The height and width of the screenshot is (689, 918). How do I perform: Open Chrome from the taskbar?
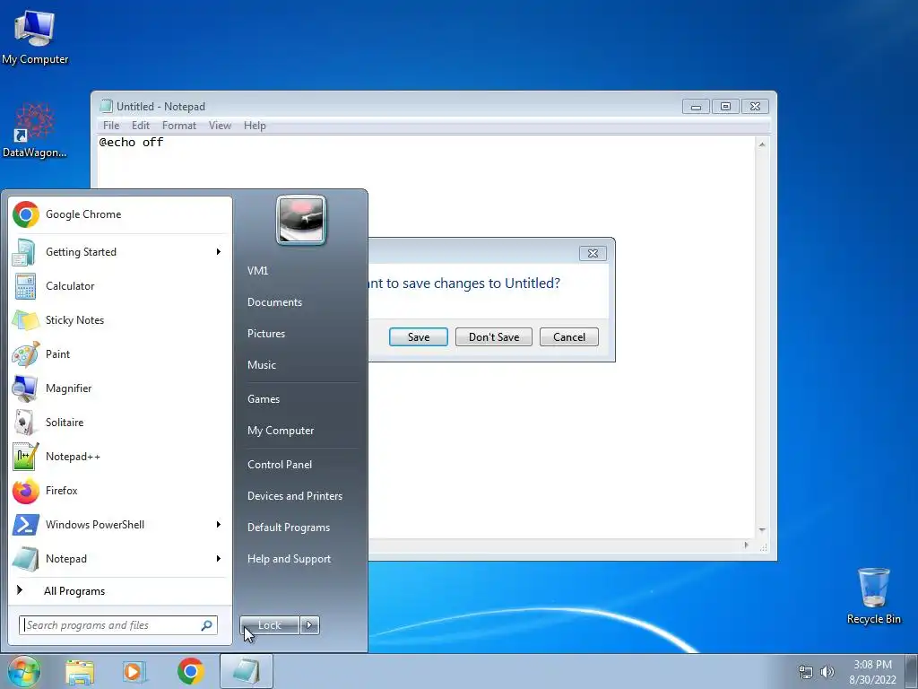(x=190, y=671)
